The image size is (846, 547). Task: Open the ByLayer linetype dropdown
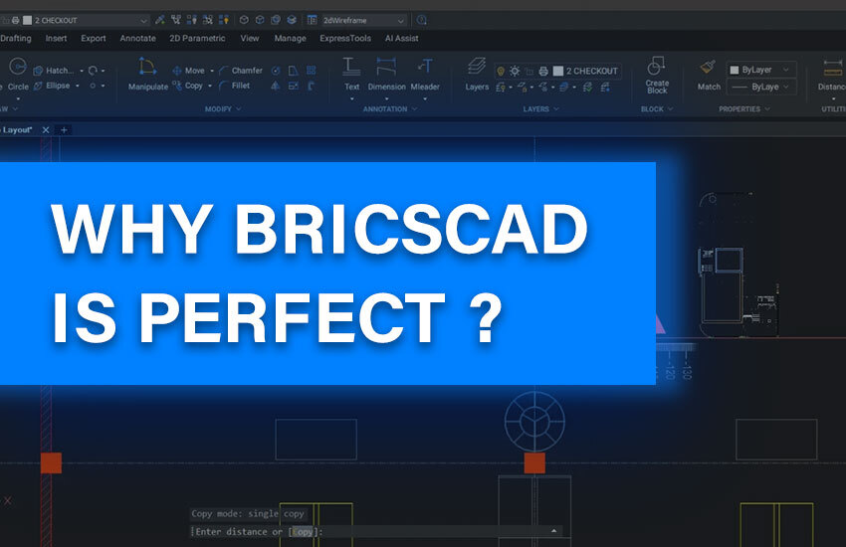(x=761, y=87)
